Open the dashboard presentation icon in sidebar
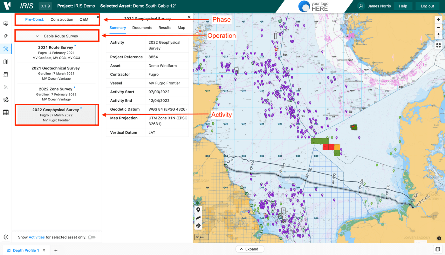Screen dimensions: 445x255 click(x=6, y=24)
